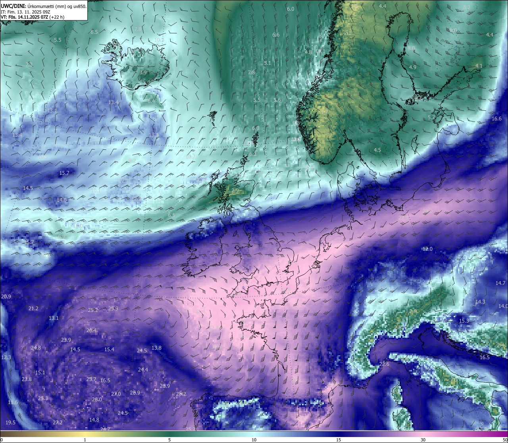Click the 2.9 value over Scotland
The height and width of the screenshot is (443, 508).
[x=235, y=190]
